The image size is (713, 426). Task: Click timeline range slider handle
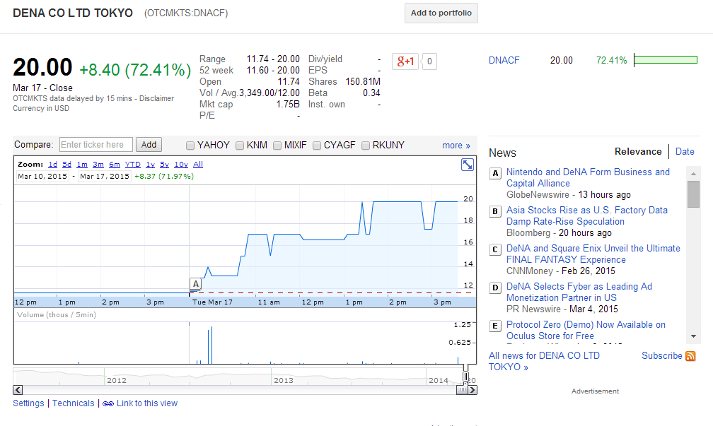pyautogui.click(x=465, y=376)
